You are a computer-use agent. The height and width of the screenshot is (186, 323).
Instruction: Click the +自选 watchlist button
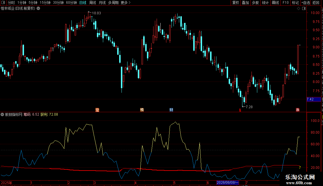pos(306,3)
